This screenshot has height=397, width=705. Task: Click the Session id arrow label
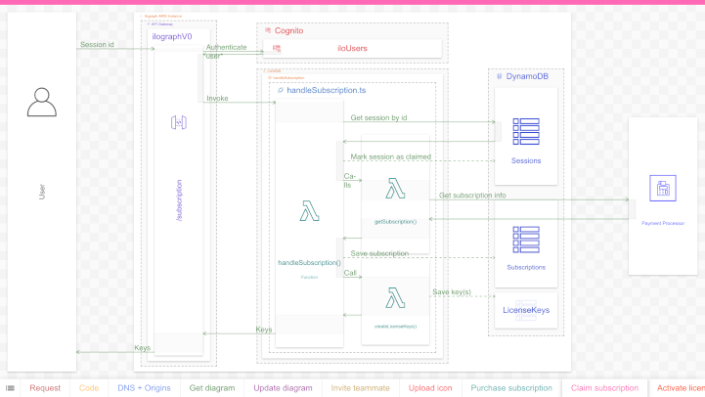coord(97,45)
